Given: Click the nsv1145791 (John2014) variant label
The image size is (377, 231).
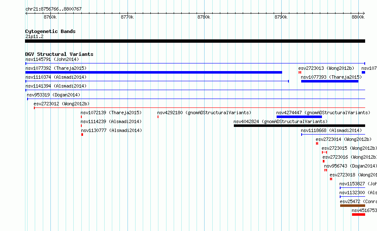Looking at the screenshot, I should pyautogui.click(x=52, y=59).
